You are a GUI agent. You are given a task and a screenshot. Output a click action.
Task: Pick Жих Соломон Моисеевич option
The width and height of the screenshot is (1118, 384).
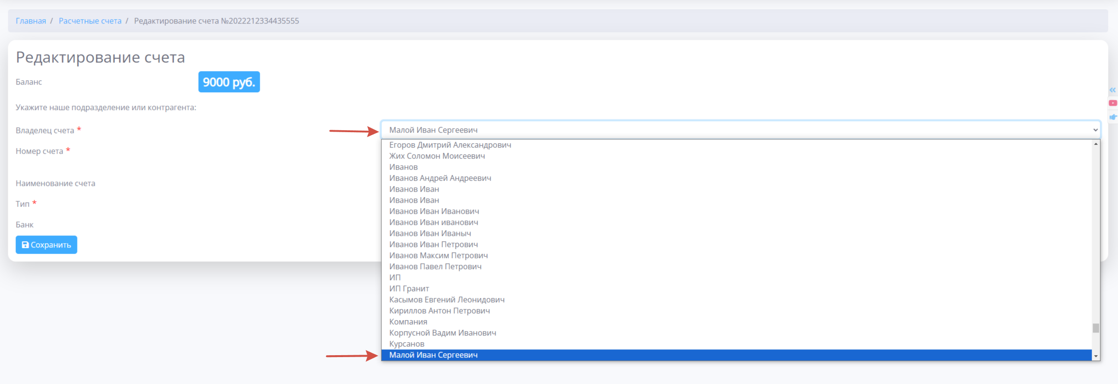pos(437,156)
